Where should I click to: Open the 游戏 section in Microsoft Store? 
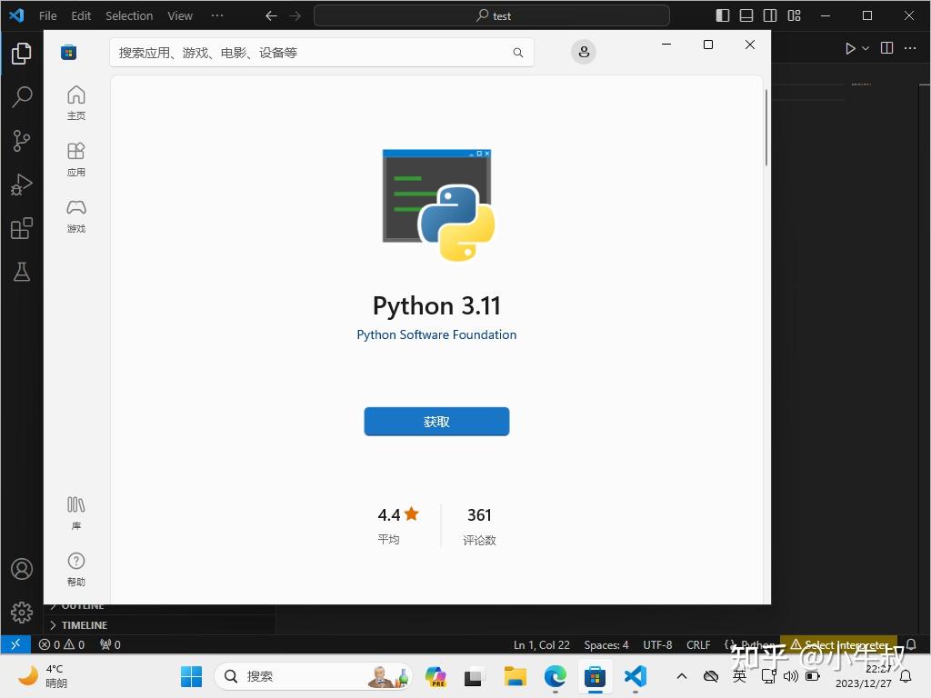75,215
